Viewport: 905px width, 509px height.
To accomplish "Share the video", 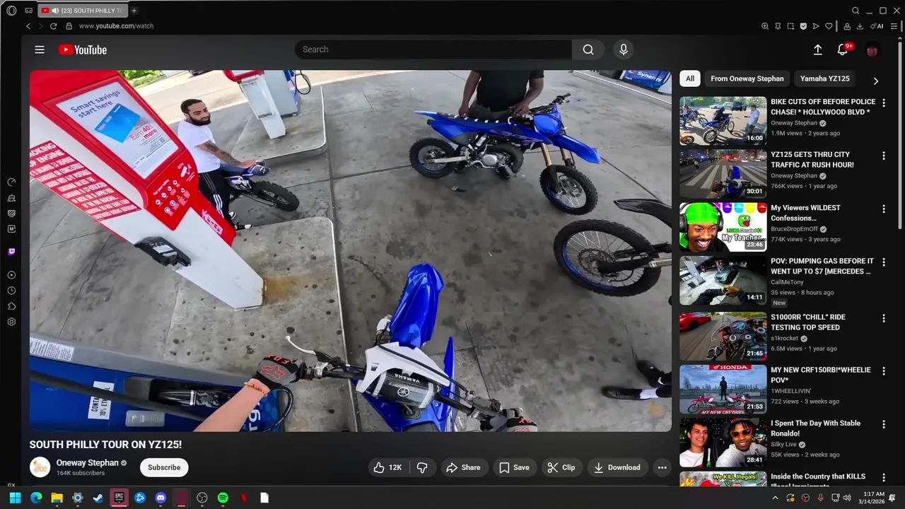I will (463, 467).
